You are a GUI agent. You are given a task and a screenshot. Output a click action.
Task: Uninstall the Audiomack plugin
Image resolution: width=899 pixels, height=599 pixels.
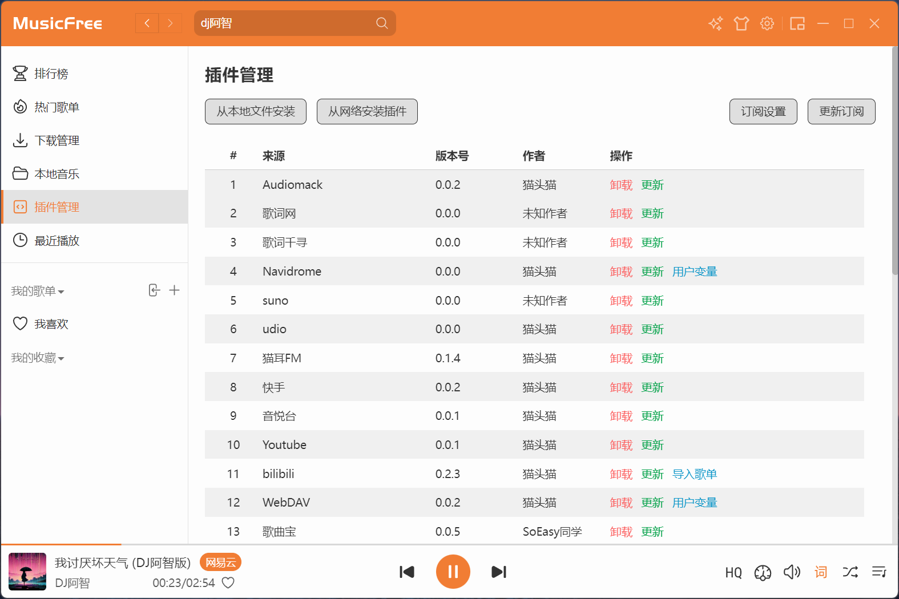coord(621,185)
